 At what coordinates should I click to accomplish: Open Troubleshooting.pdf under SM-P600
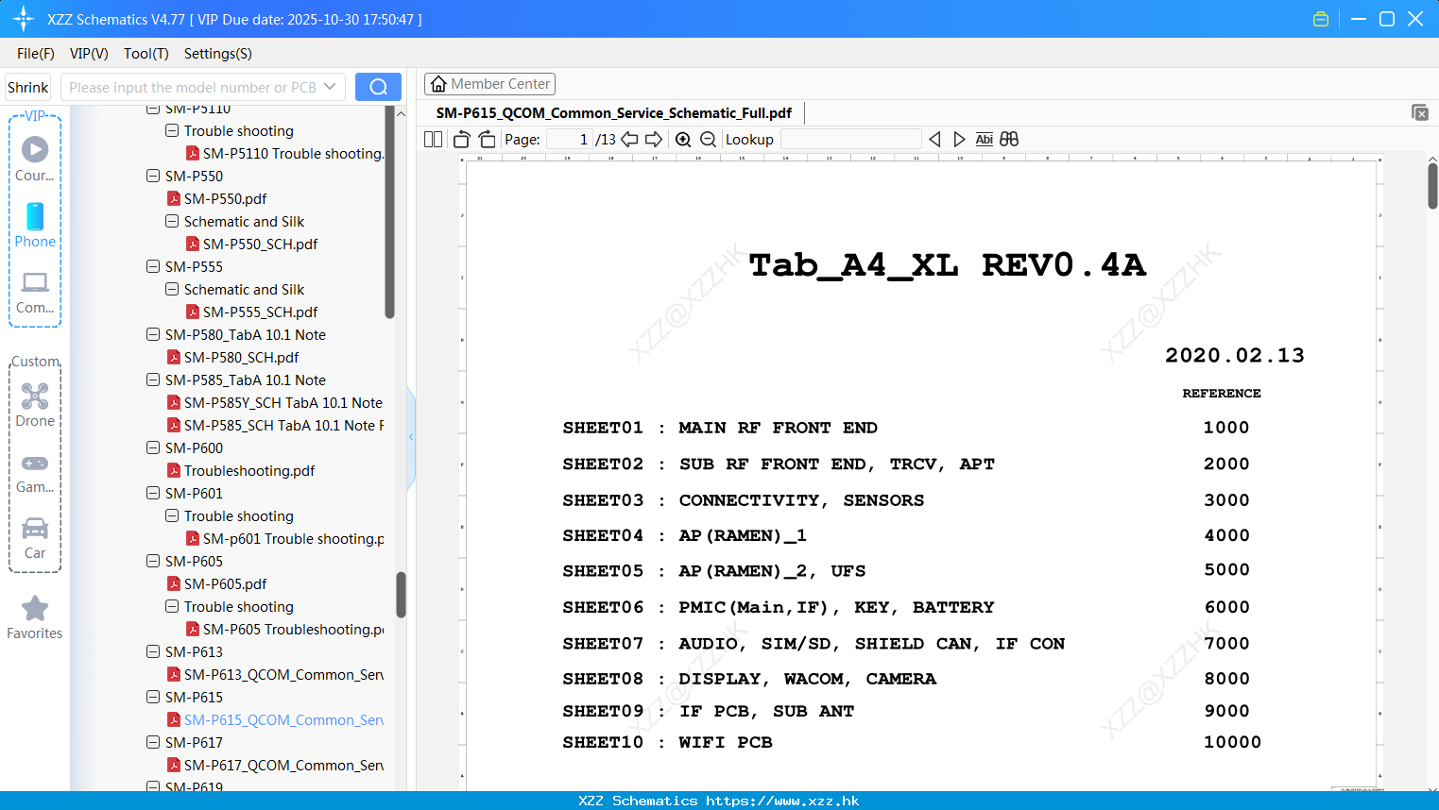click(240, 470)
